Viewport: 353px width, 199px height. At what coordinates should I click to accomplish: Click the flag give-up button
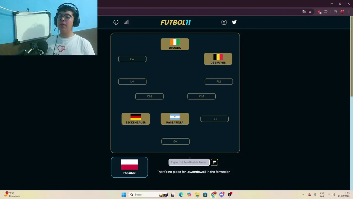point(214,162)
